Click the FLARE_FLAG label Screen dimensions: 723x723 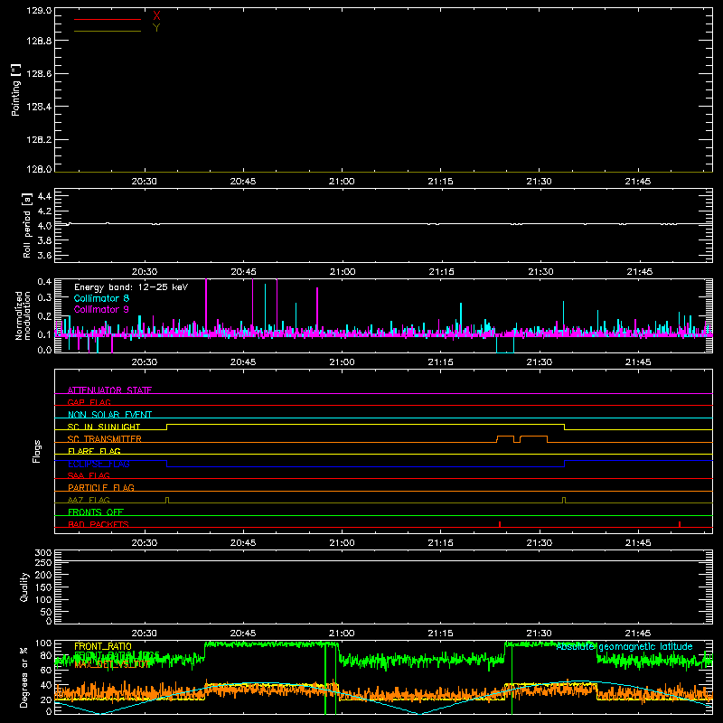click(x=94, y=451)
